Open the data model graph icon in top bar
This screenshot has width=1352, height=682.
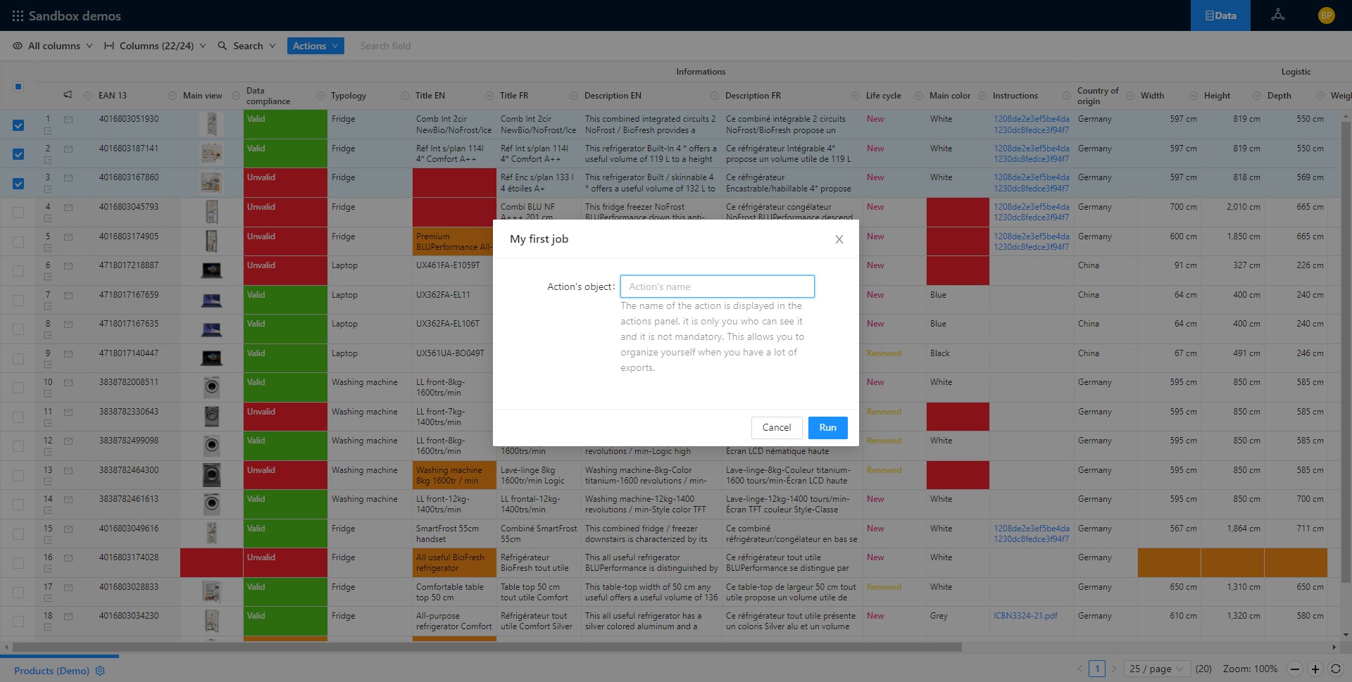(1278, 15)
